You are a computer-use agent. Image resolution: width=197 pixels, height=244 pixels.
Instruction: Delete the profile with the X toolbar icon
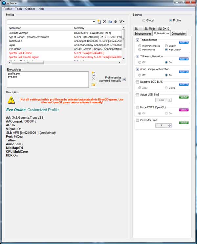click(104, 22)
